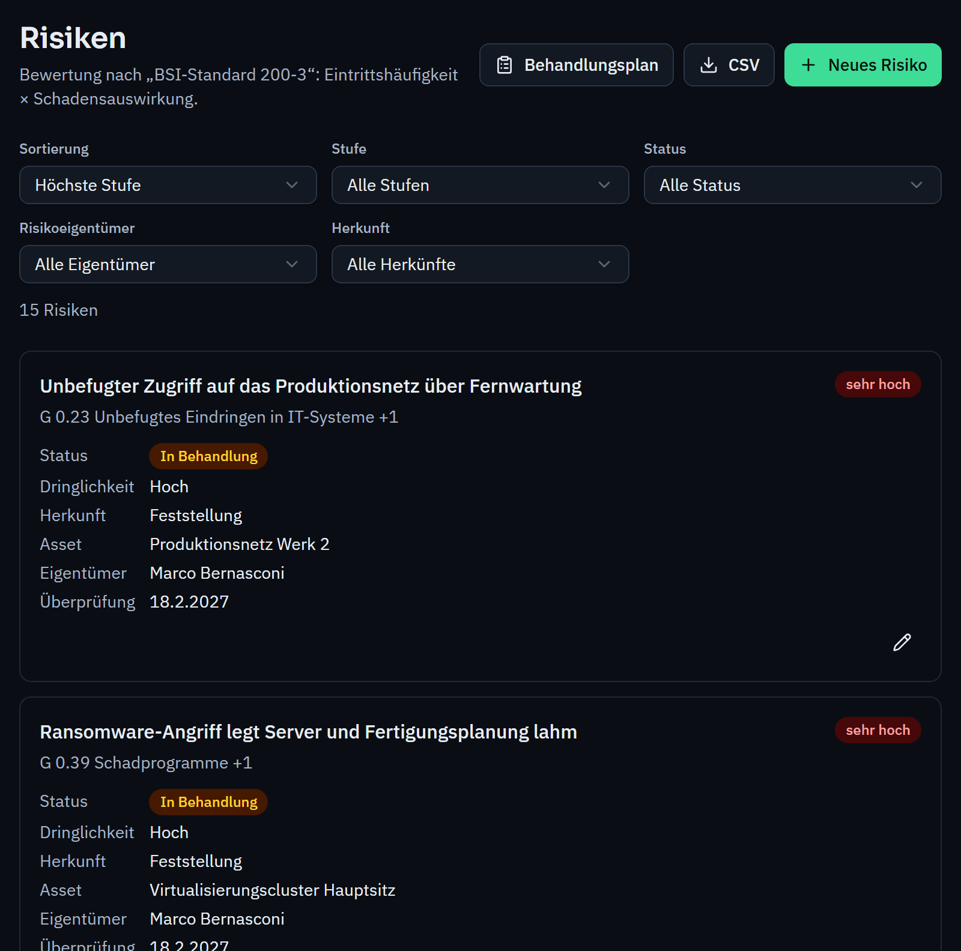Screen dimensions: 961x951
Task: Click the sehr hoch badge on Fernwartung risk
Action: coord(878,384)
